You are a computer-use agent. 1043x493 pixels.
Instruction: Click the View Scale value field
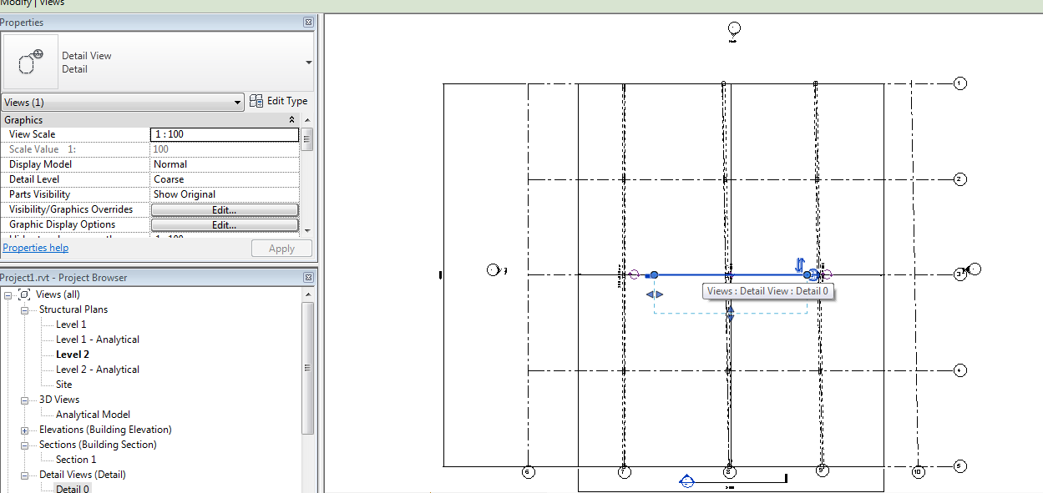pos(224,134)
